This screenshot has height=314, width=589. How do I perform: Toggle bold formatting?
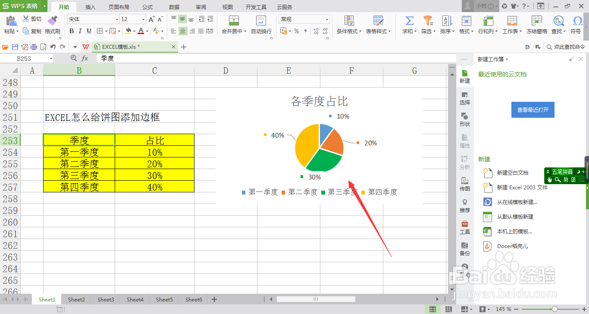(72, 31)
